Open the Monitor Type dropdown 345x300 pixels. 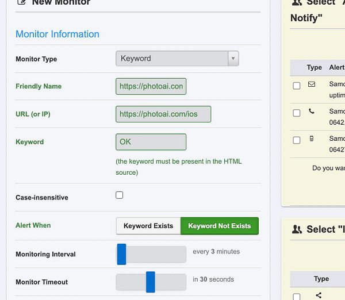(x=172, y=59)
